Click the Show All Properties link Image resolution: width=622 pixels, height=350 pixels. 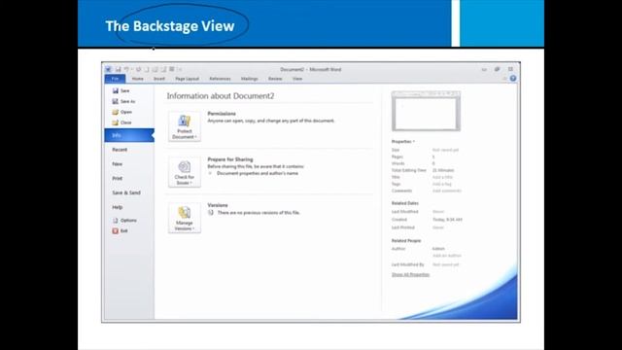(x=410, y=274)
